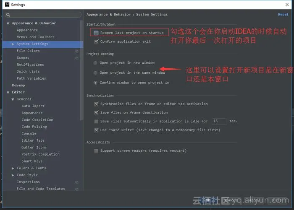Viewport: 294px width, 210px height.
Task: Click the search magnifier icon
Action: pyautogui.click(x=8, y=15)
